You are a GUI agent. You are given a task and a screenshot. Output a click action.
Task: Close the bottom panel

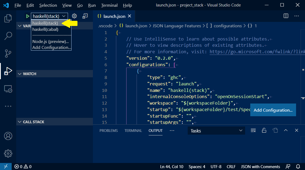[x=296, y=131]
